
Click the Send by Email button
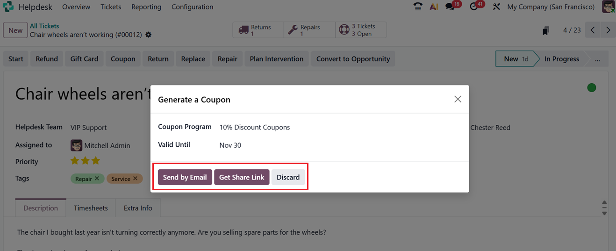185,177
